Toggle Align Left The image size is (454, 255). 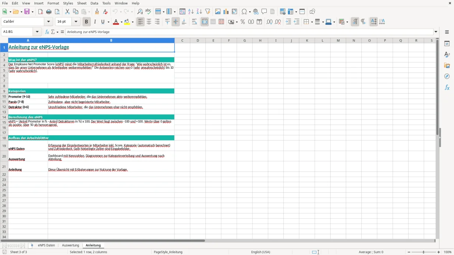pos(140,22)
